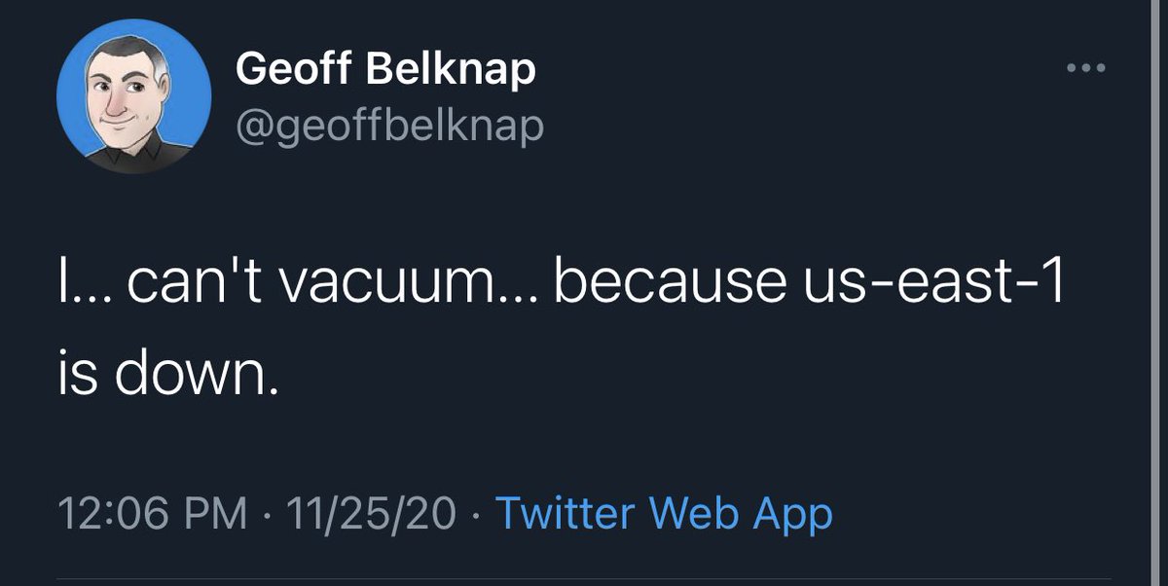The image size is (1168, 586).
Task: Open the Geoff Belknap display name
Action: click(x=385, y=70)
